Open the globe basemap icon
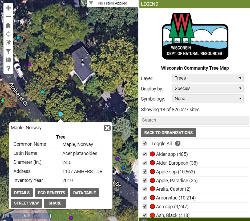Viewport: 250px width, 221px height. tap(8, 43)
